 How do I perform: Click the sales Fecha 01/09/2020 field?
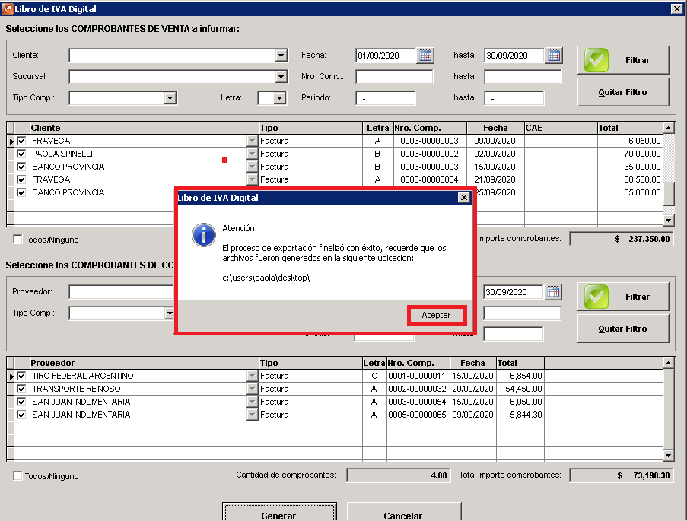click(385, 56)
